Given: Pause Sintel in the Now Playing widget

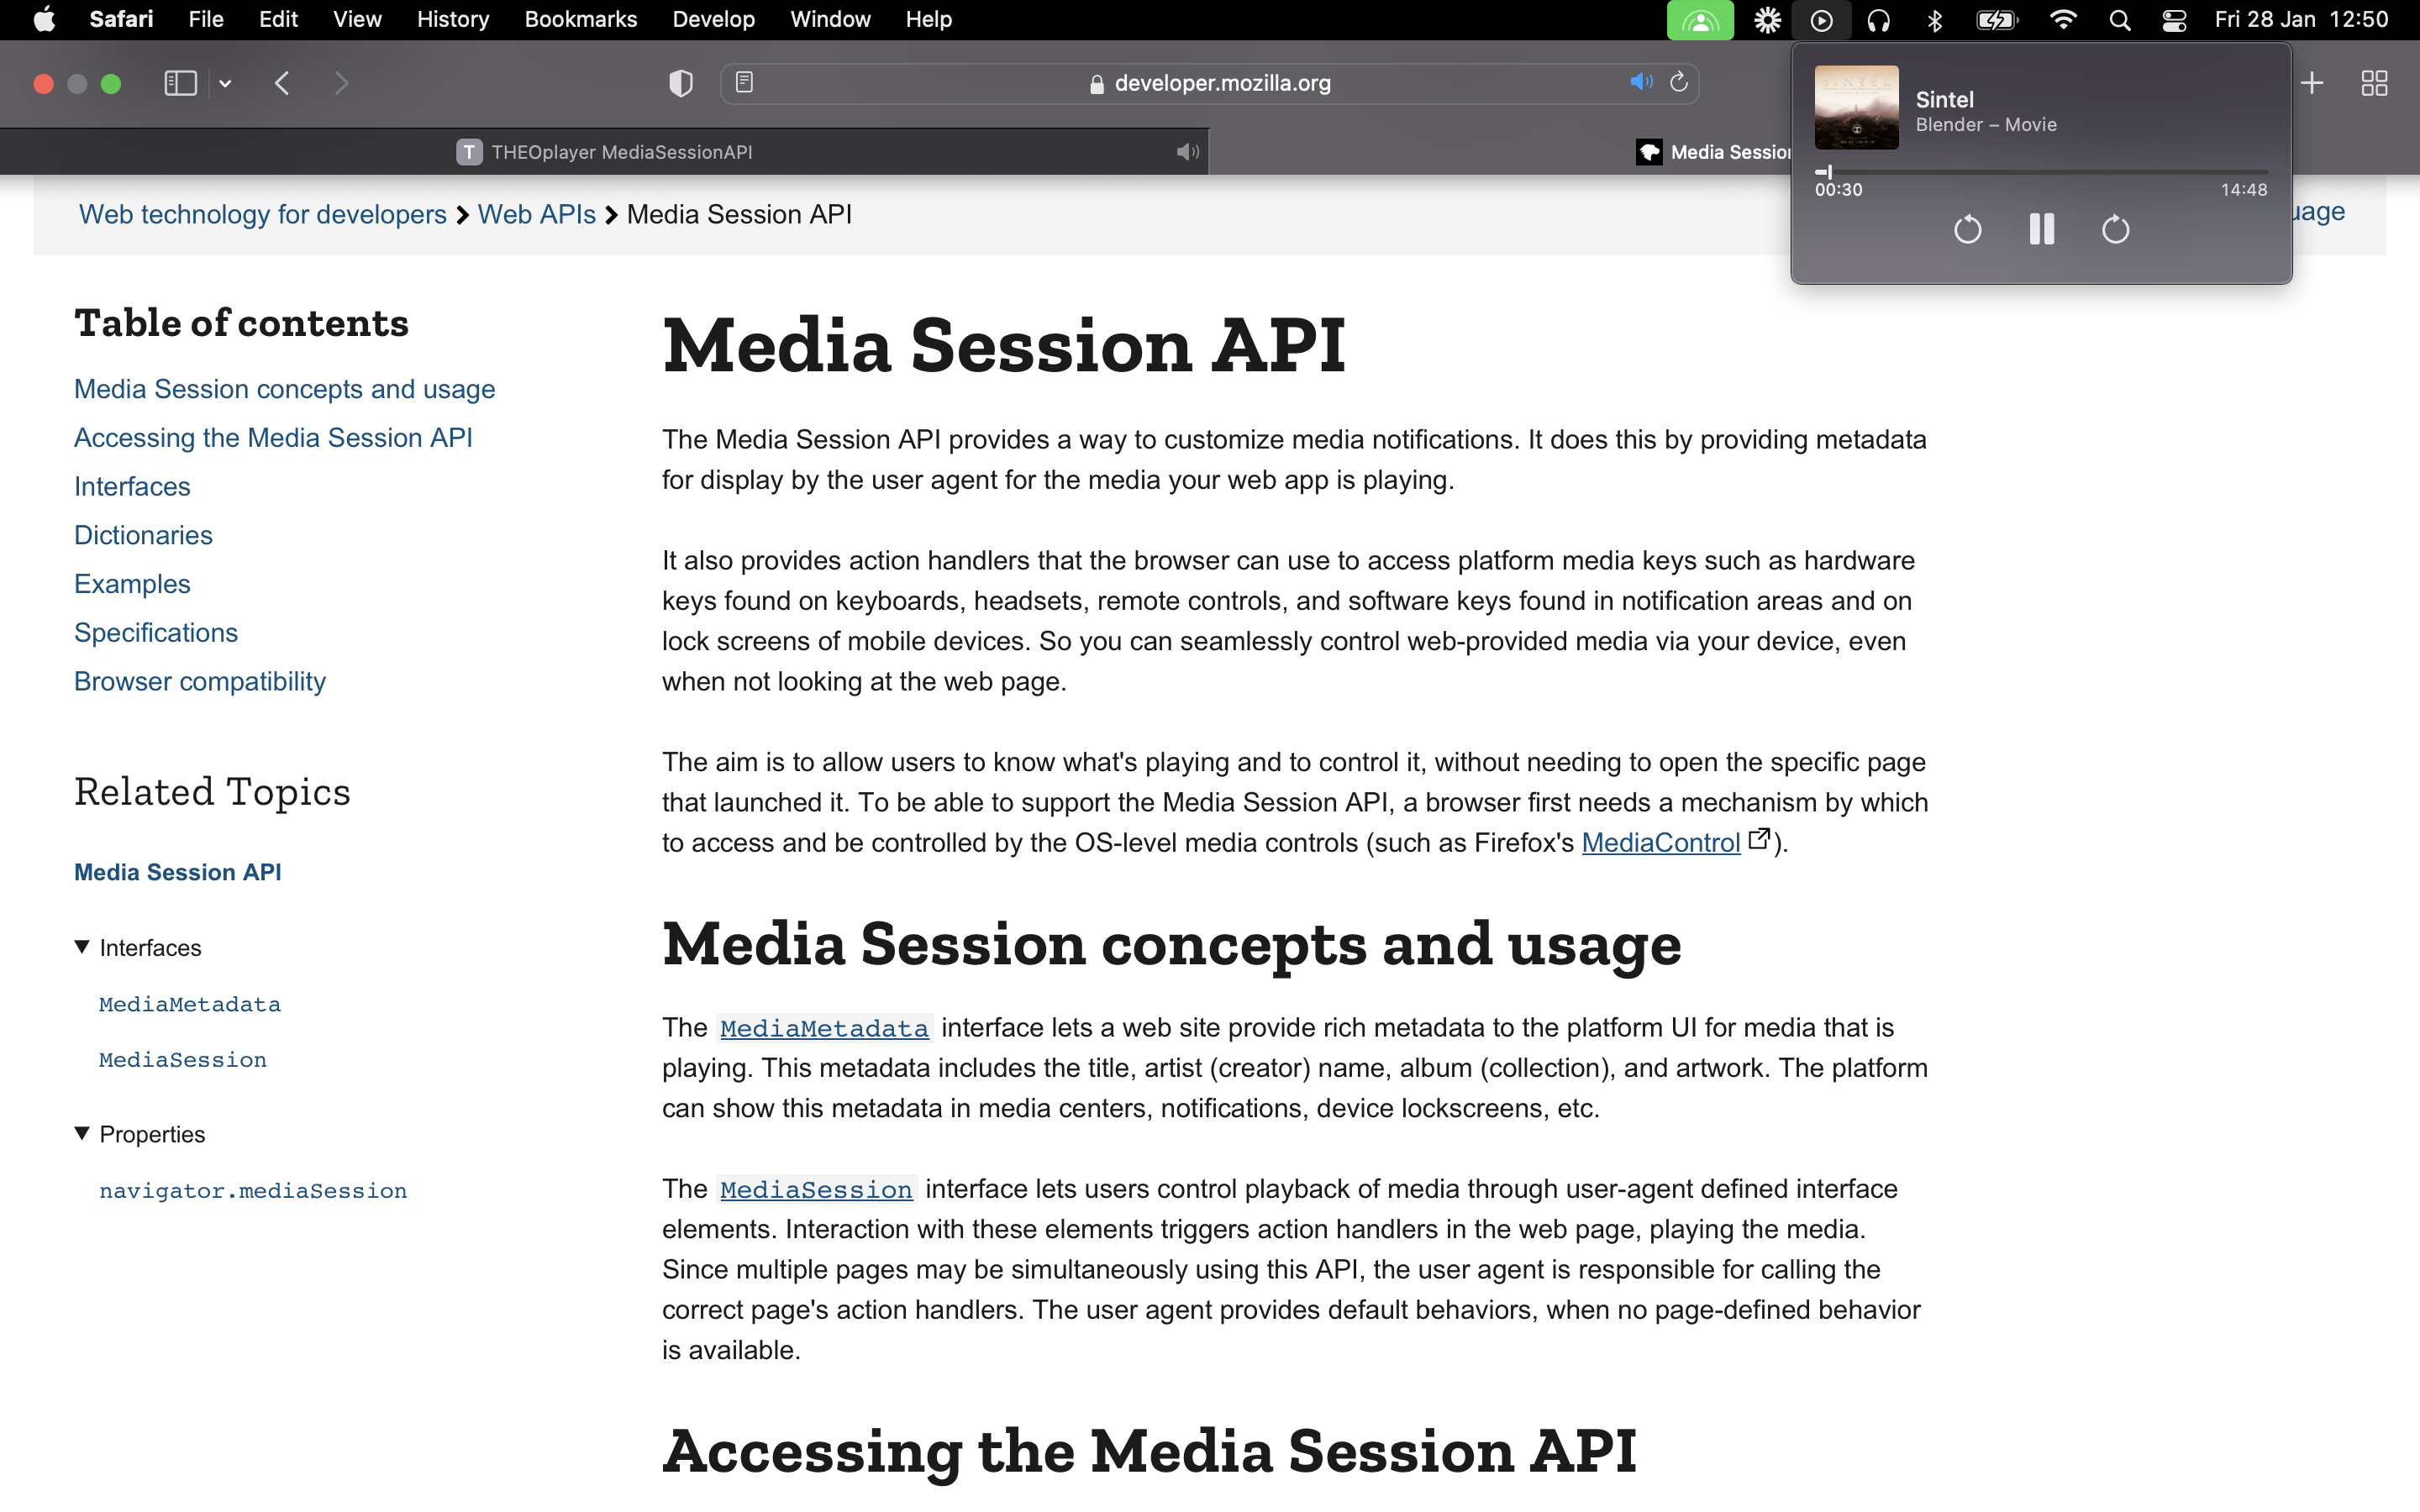Looking at the screenshot, I should tap(2042, 229).
